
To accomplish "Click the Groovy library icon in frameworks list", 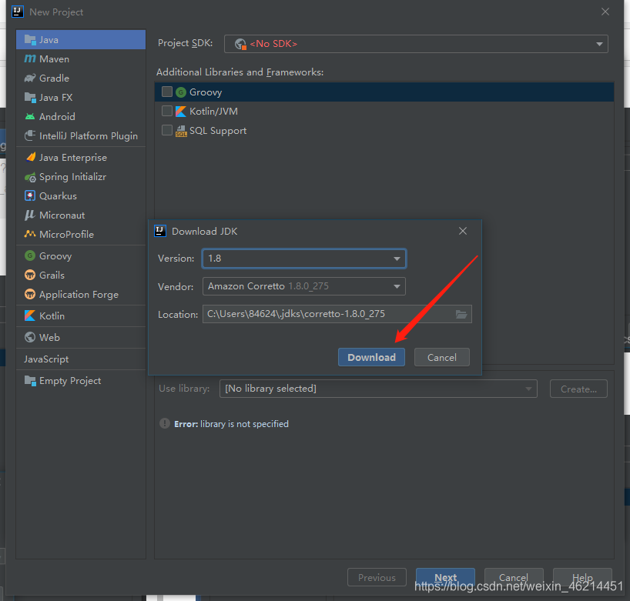I will (181, 92).
